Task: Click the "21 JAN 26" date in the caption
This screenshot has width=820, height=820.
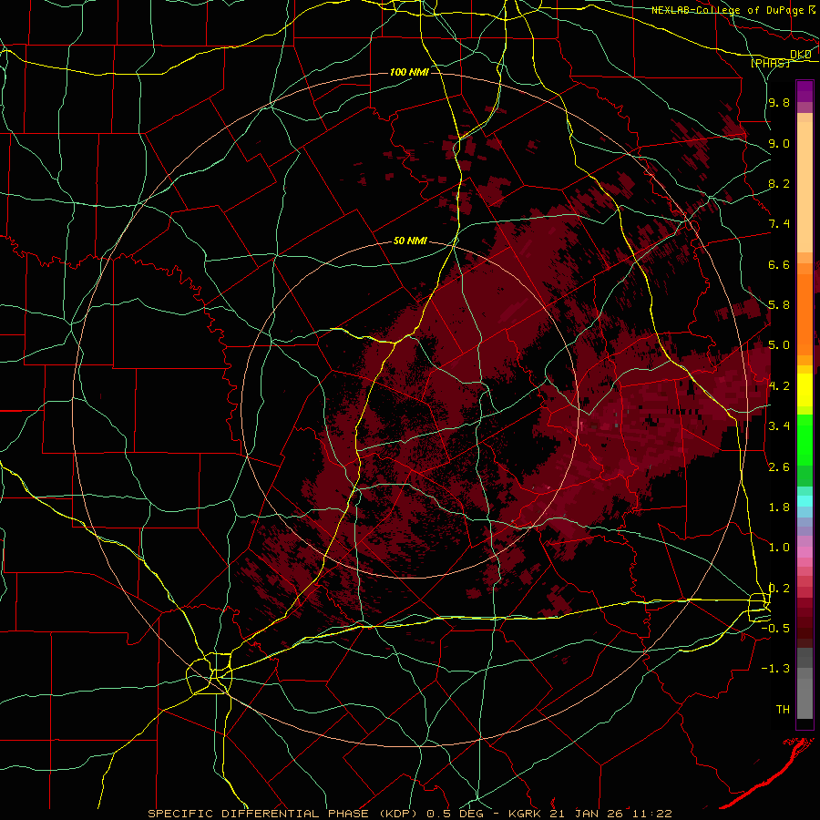Action: (x=585, y=814)
